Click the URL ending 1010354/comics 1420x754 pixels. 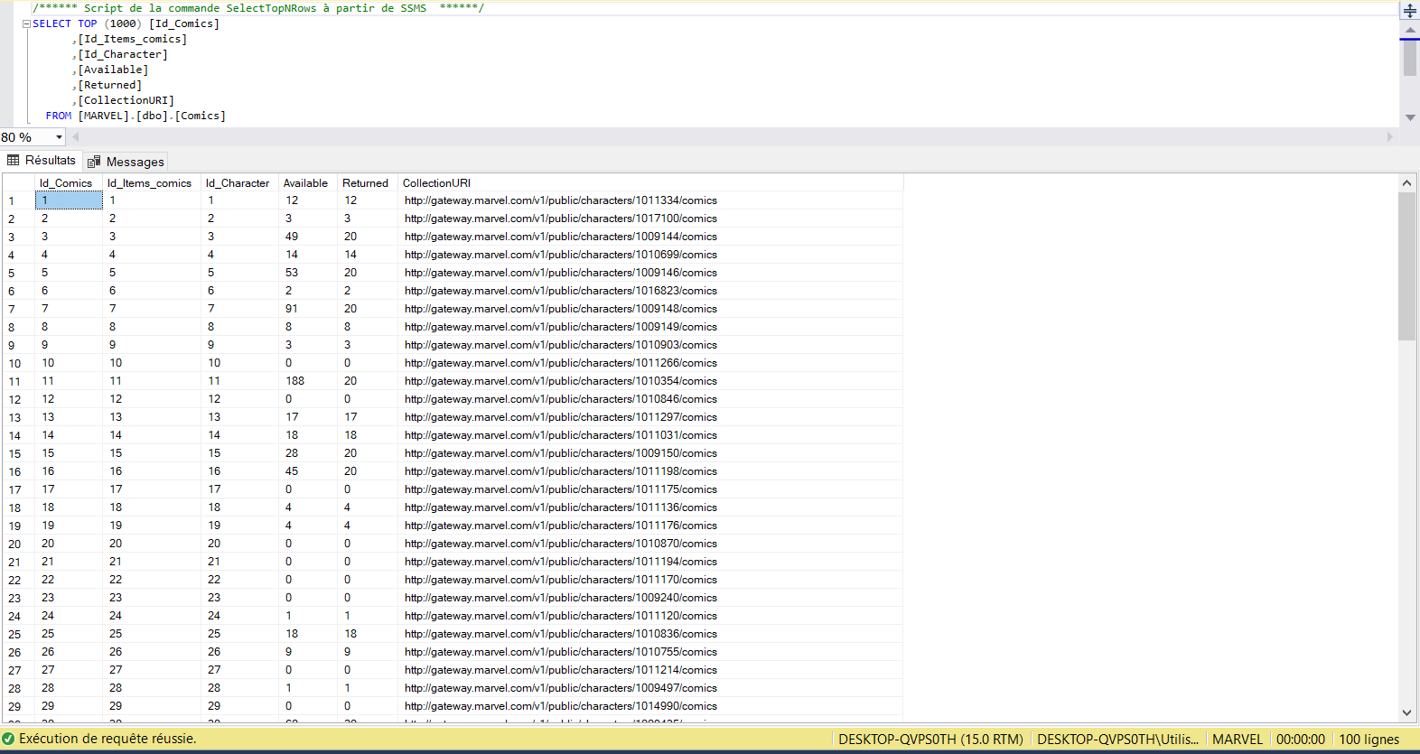click(x=561, y=381)
